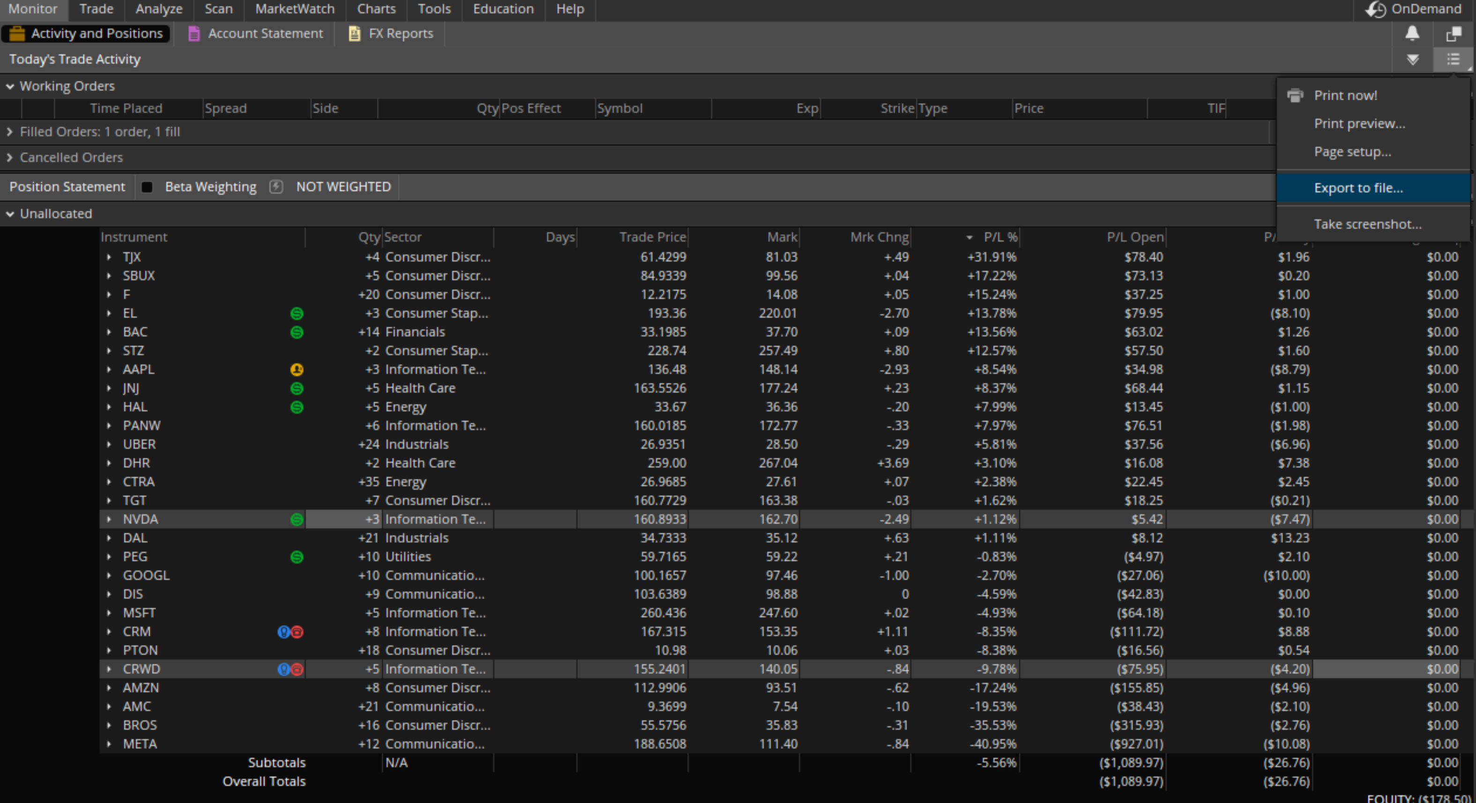Viewport: 1476px width, 803px height.
Task: Choose Take screenshot from the menu
Action: [1373, 224]
